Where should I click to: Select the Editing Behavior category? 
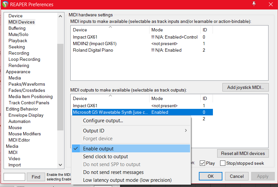pos(22,109)
